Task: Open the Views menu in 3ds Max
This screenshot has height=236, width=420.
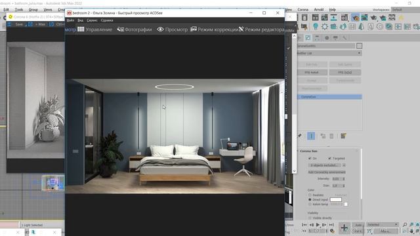Action: click(x=48, y=9)
